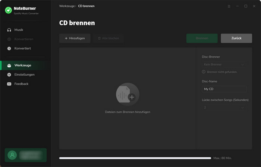This screenshot has width=261, height=167.
Task: Click the clock icon beside Konvertiert
Action: click(x=9, y=48)
